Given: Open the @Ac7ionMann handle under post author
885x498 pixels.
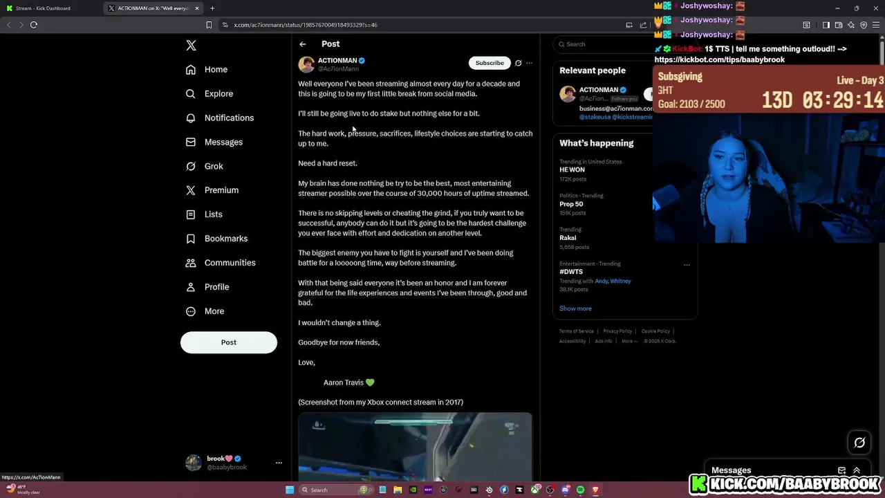Looking at the screenshot, I should click(338, 69).
